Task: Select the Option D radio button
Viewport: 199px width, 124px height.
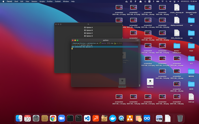Action: point(85,36)
